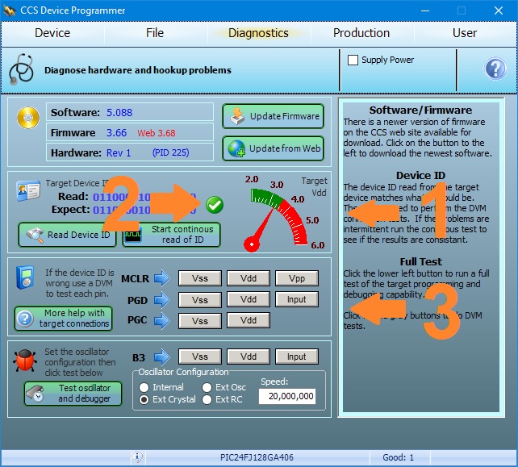This screenshot has width=518, height=467.
Task: Click the Full Test help heading
Action: 420,262
